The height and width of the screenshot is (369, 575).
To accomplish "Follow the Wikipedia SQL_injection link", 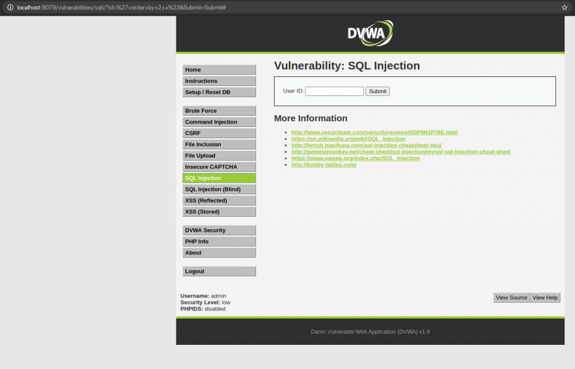I will coord(348,139).
